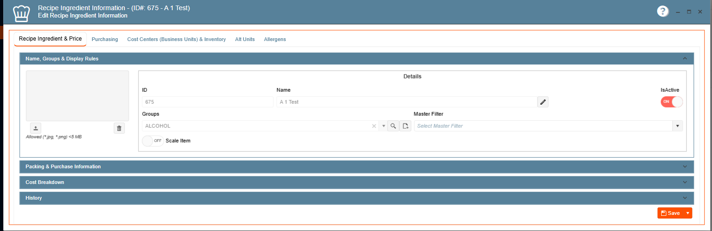Toggle the IsActive switch off
712x231 pixels.
click(671, 102)
